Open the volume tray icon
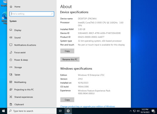 pos(138,111)
